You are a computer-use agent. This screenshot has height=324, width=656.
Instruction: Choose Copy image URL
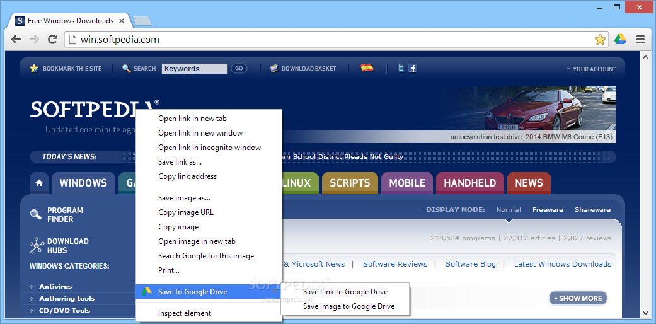(x=209, y=212)
